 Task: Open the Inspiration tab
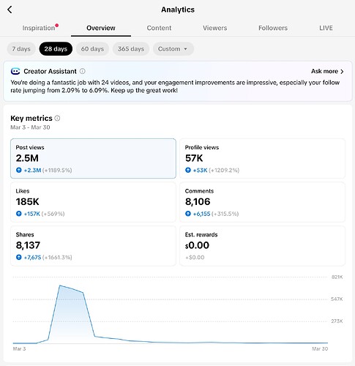coord(39,28)
